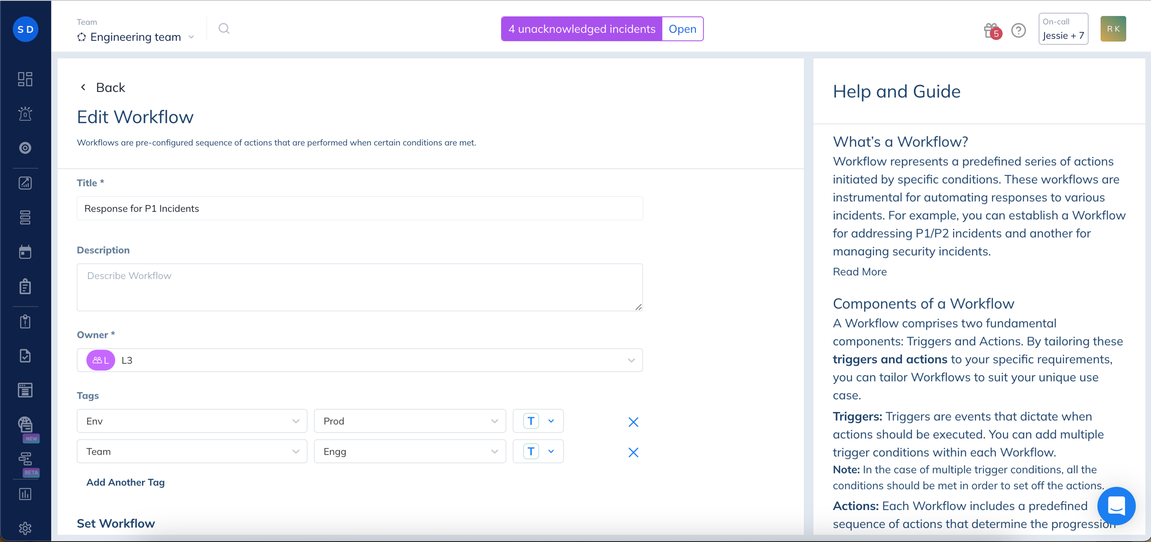
Task: Open the workflows icon marked BETA
Action: point(25,459)
